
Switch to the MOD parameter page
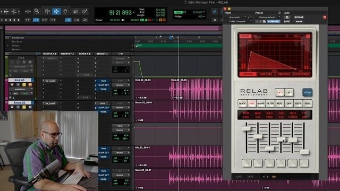[279, 103]
